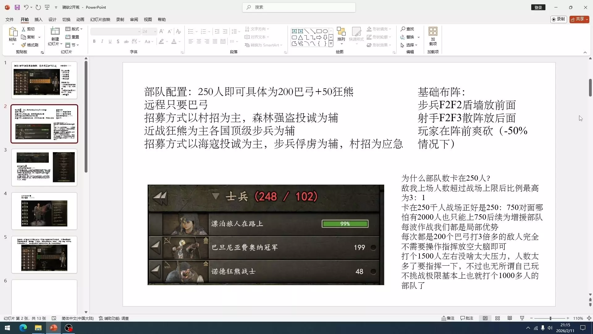Viewport: 593px width, 334px height.
Task: Click the Redo/Repeat icon
Action: tap(38, 7)
